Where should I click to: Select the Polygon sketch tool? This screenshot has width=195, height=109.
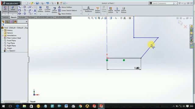[x=25, y=14]
